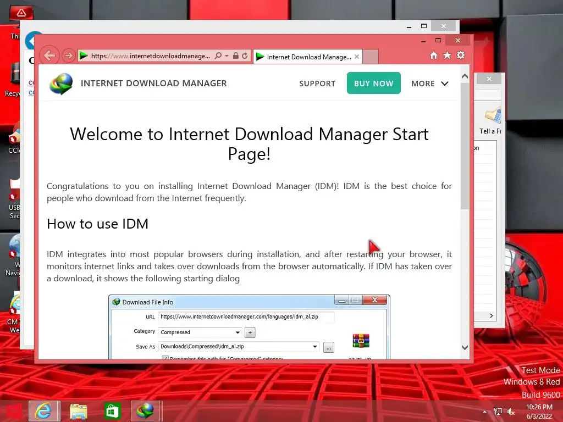The height and width of the screenshot is (422, 563).
Task: Open the Windows Store taskbar icon
Action: pos(112,411)
